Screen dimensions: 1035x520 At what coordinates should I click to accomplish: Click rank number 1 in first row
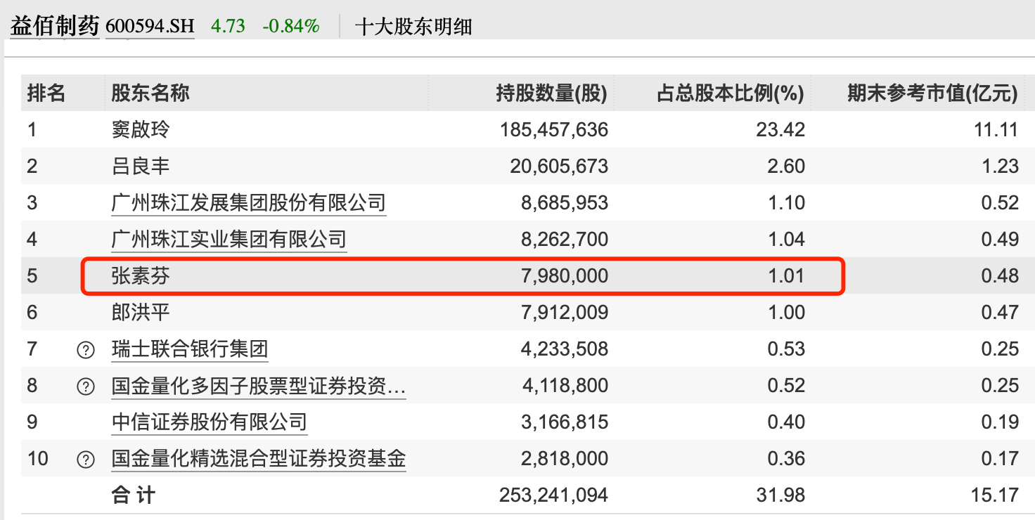[32, 130]
